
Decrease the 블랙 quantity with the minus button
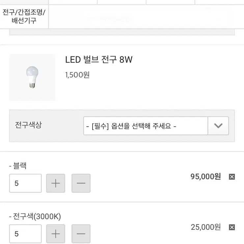[x=81, y=183]
